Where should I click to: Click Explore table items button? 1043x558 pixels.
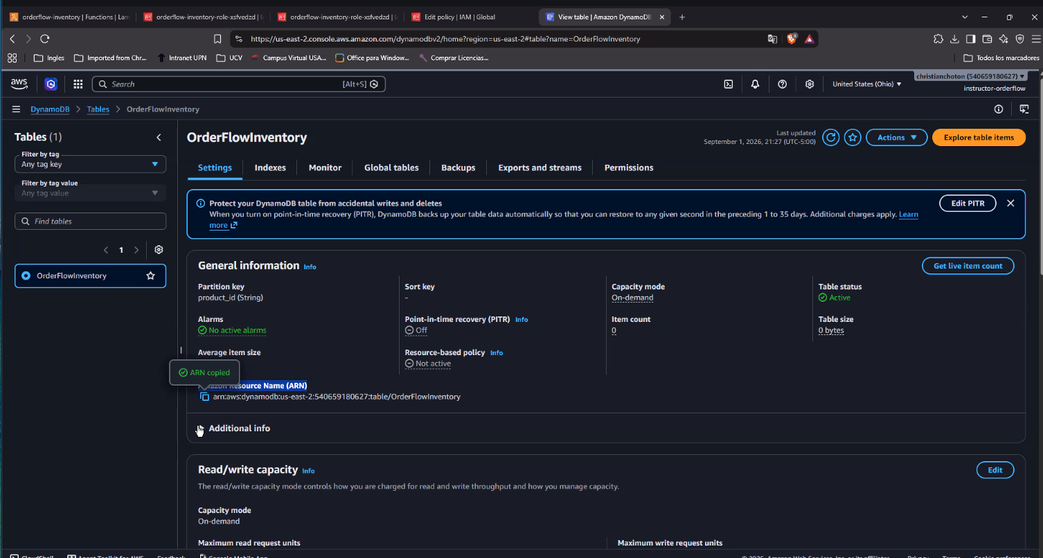(979, 137)
